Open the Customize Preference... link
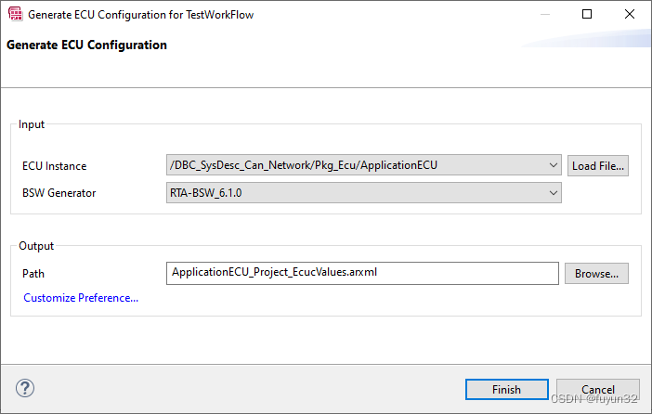Image resolution: width=652 pixels, height=414 pixels. click(81, 298)
